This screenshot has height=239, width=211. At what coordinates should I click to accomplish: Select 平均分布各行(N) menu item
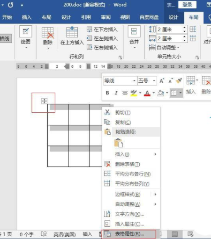point(131,174)
